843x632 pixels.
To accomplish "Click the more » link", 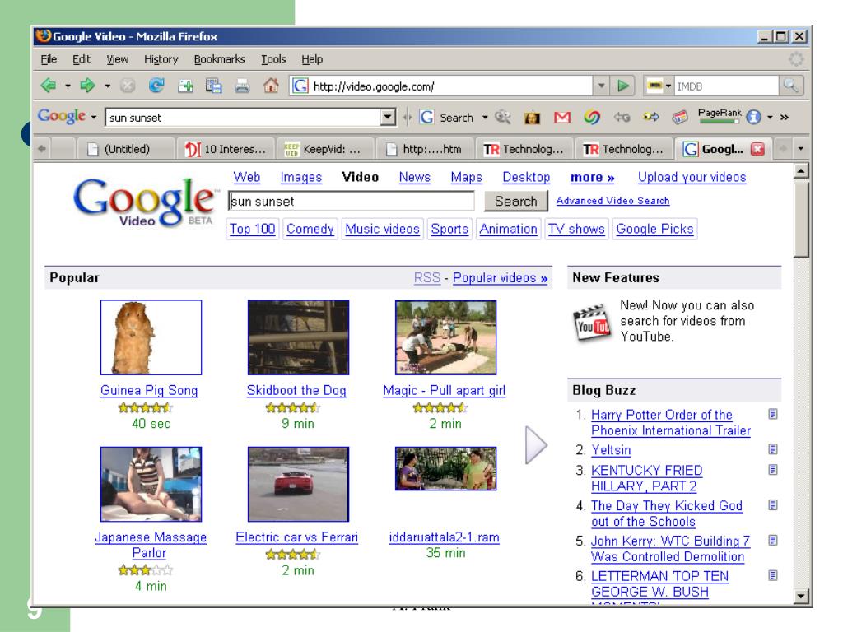I will [x=593, y=177].
